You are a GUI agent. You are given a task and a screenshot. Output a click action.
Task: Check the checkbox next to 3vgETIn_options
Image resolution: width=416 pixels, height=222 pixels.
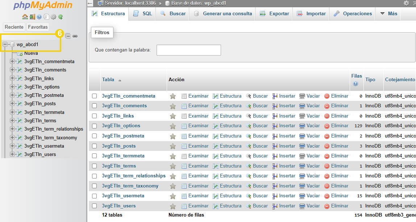[95, 126]
